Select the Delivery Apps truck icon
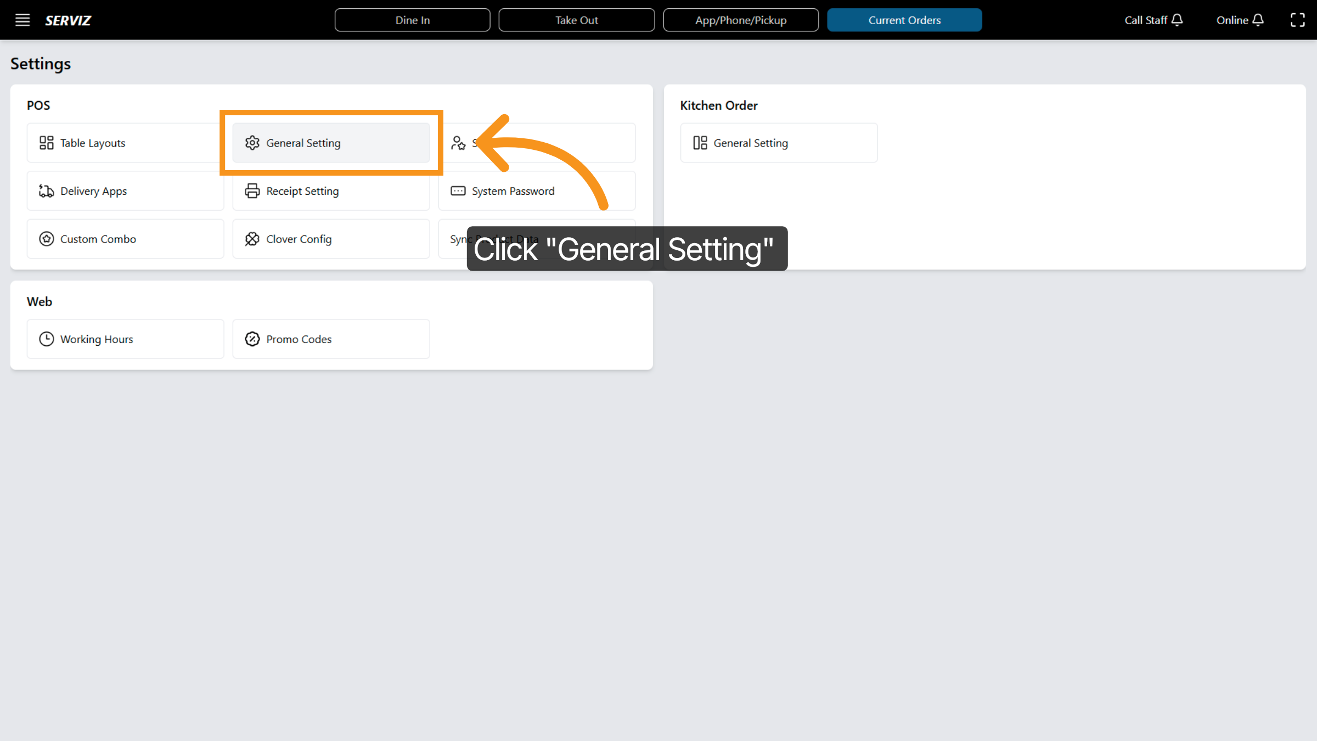Viewport: 1317px width, 741px height. (46, 190)
